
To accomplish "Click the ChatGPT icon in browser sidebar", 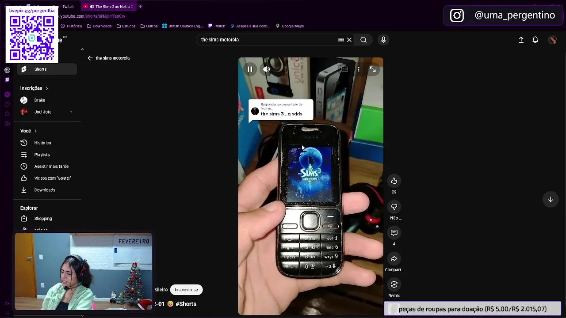I will [x=7, y=70].
